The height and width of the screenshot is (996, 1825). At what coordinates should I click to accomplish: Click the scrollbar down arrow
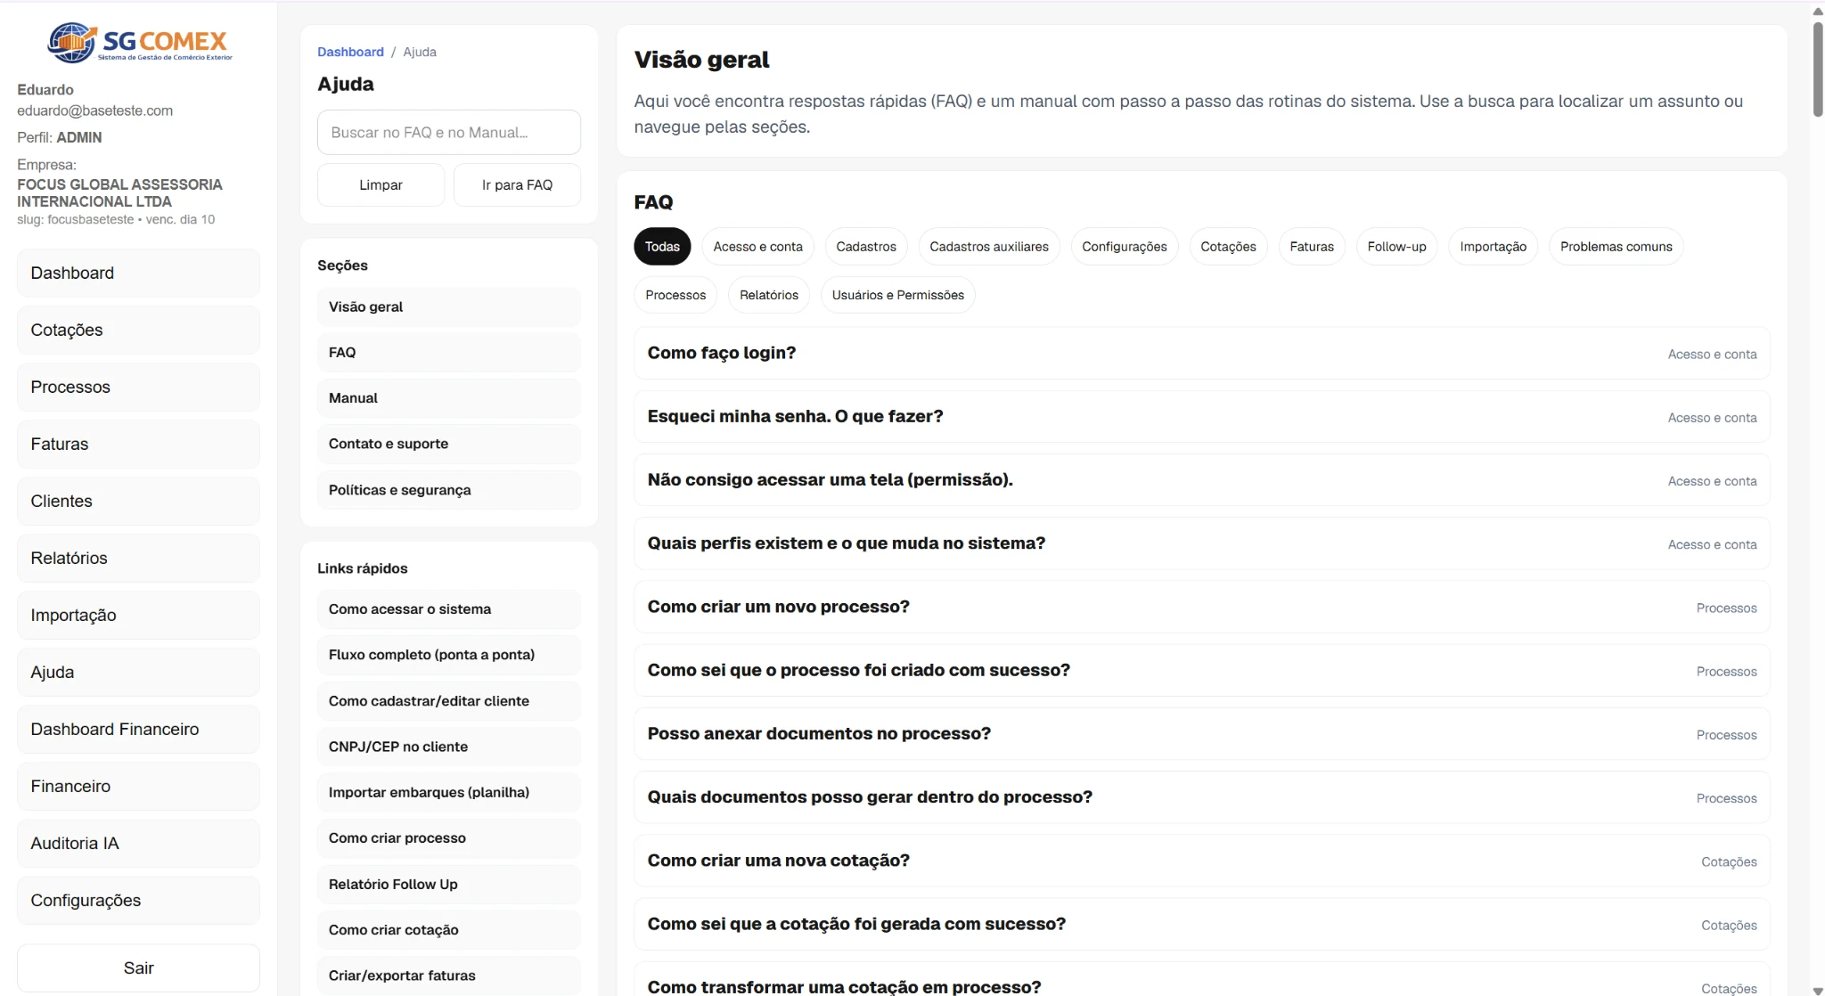[1818, 991]
